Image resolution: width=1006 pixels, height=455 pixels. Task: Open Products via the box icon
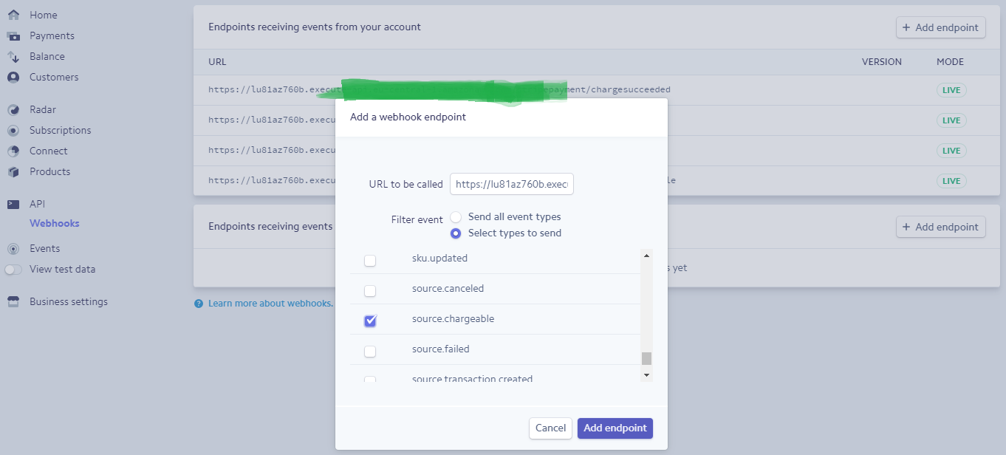13,172
